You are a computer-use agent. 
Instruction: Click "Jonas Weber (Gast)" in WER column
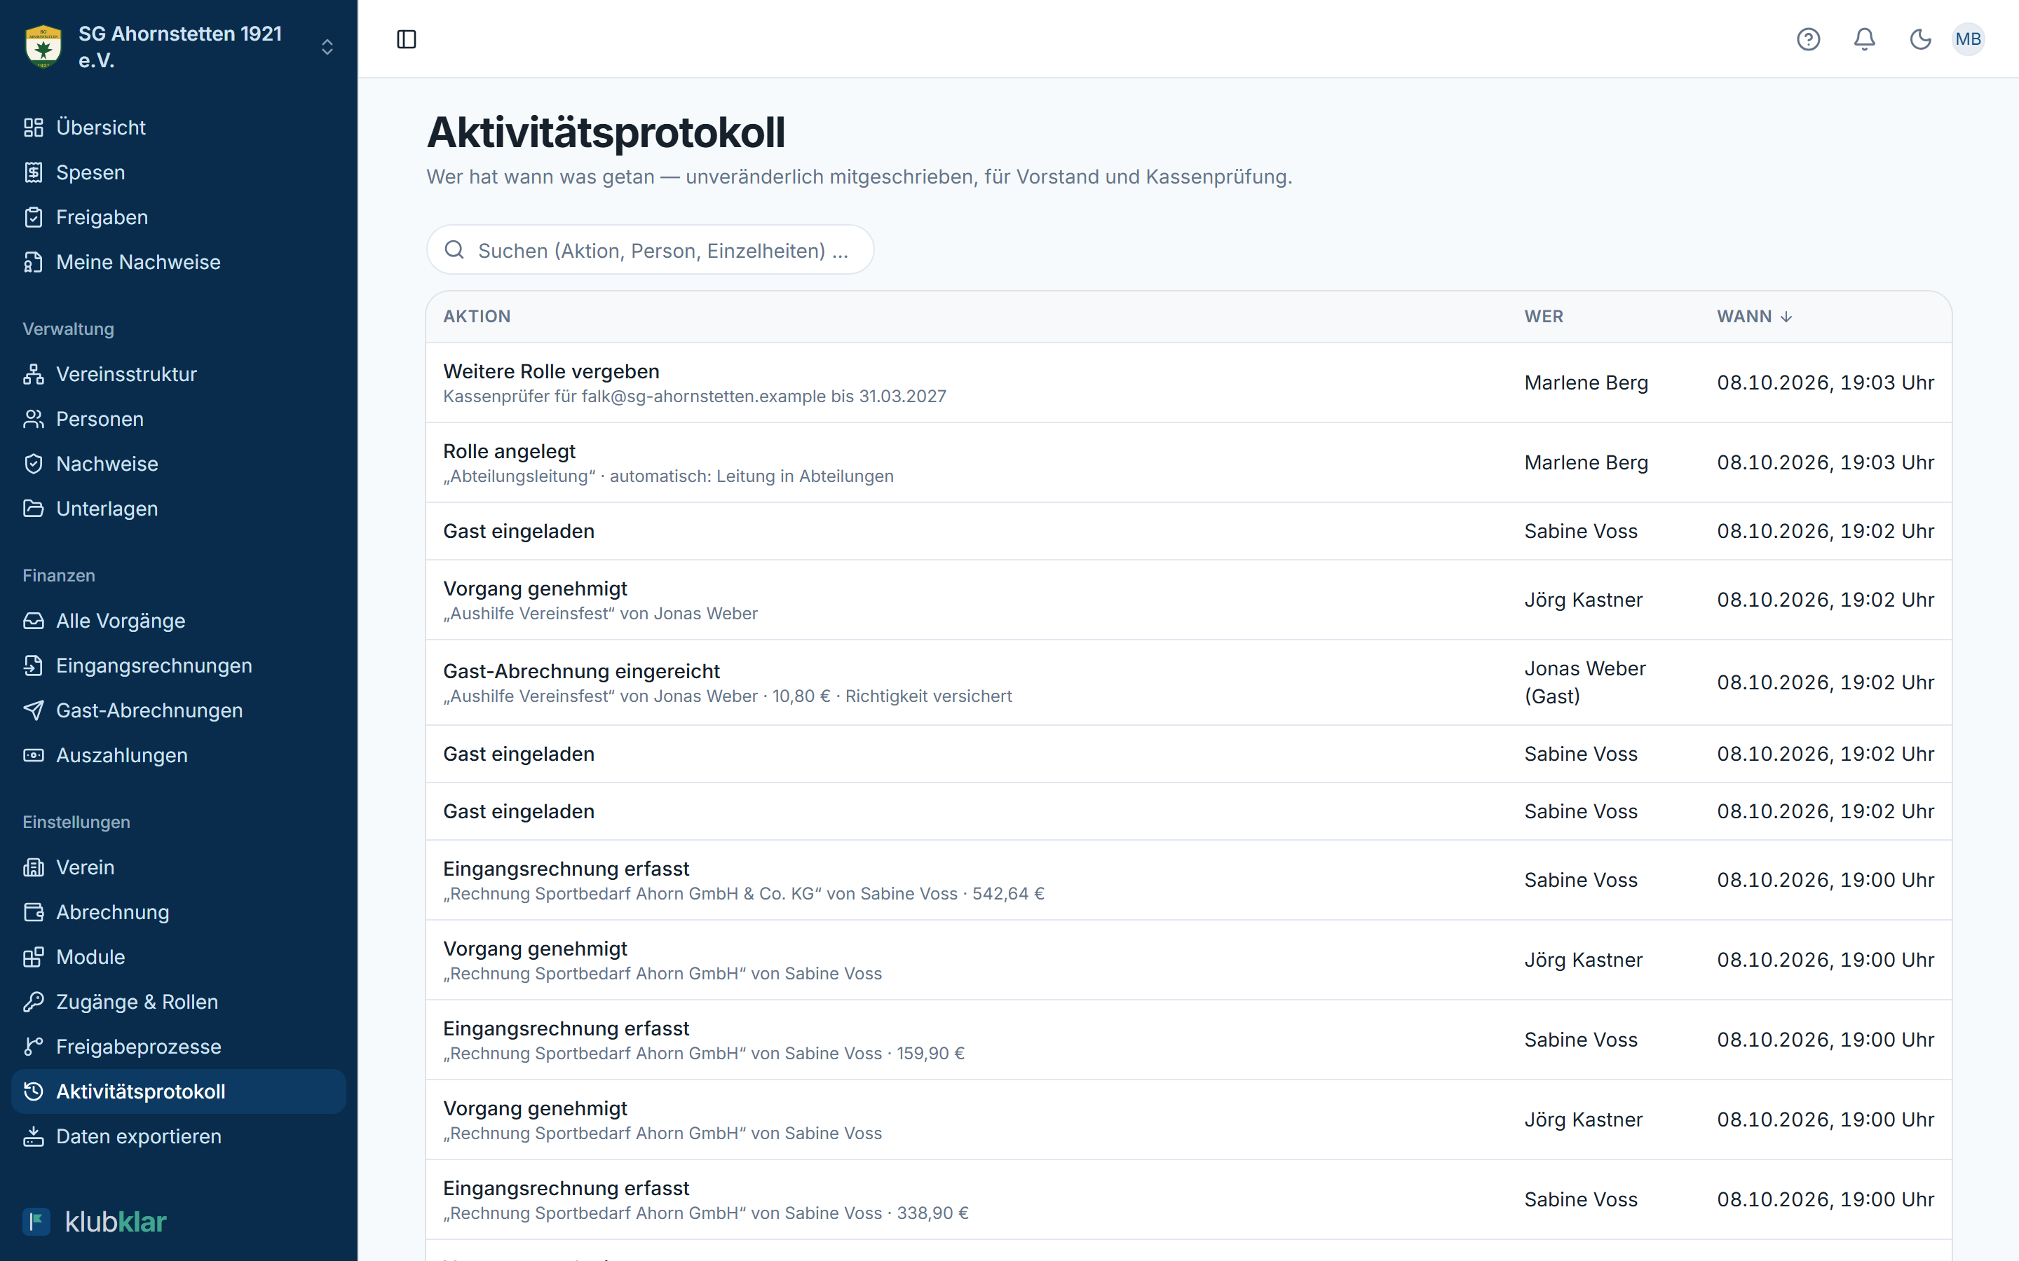(x=1584, y=683)
